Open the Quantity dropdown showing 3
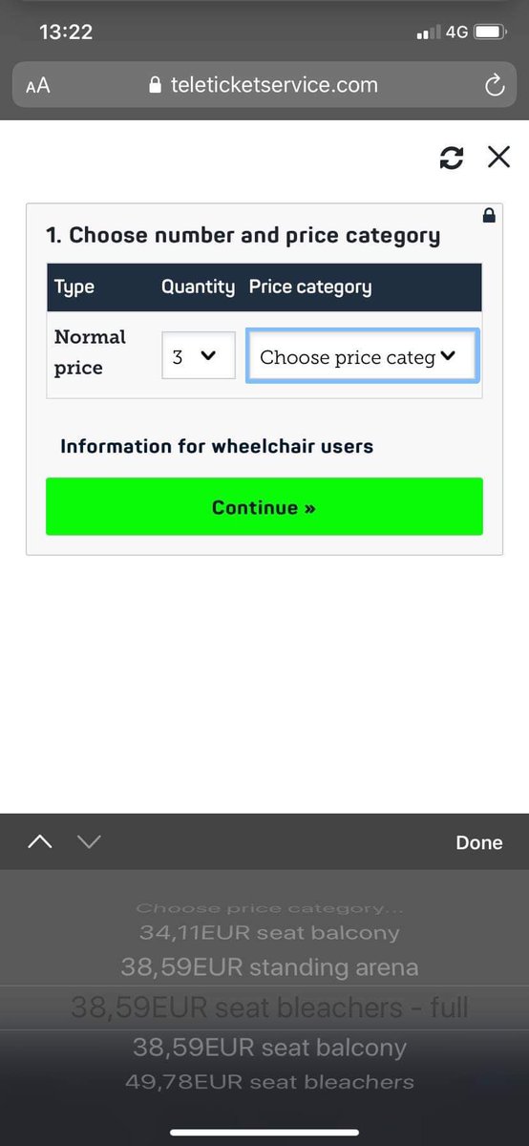 coord(199,355)
